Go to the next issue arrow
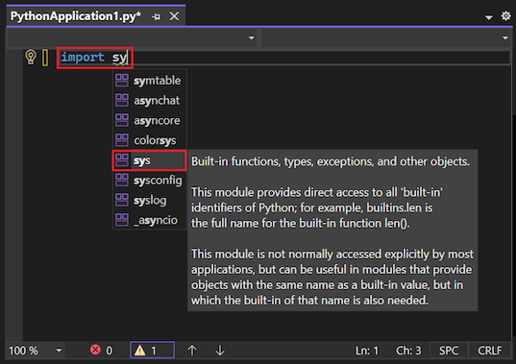The height and width of the screenshot is (364, 516). tap(220, 351)
